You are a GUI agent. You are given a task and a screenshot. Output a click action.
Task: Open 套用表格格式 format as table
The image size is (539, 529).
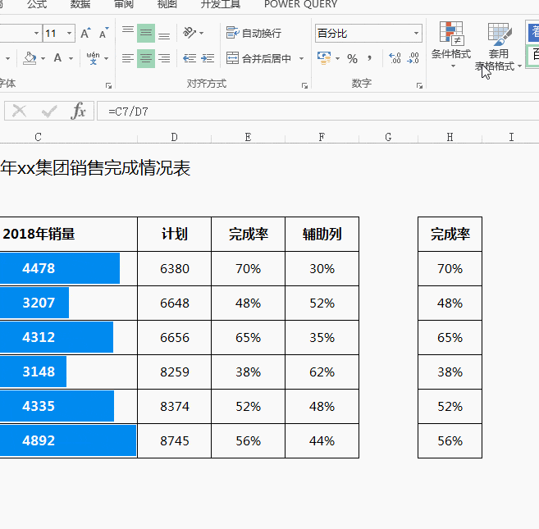(498, 47)
